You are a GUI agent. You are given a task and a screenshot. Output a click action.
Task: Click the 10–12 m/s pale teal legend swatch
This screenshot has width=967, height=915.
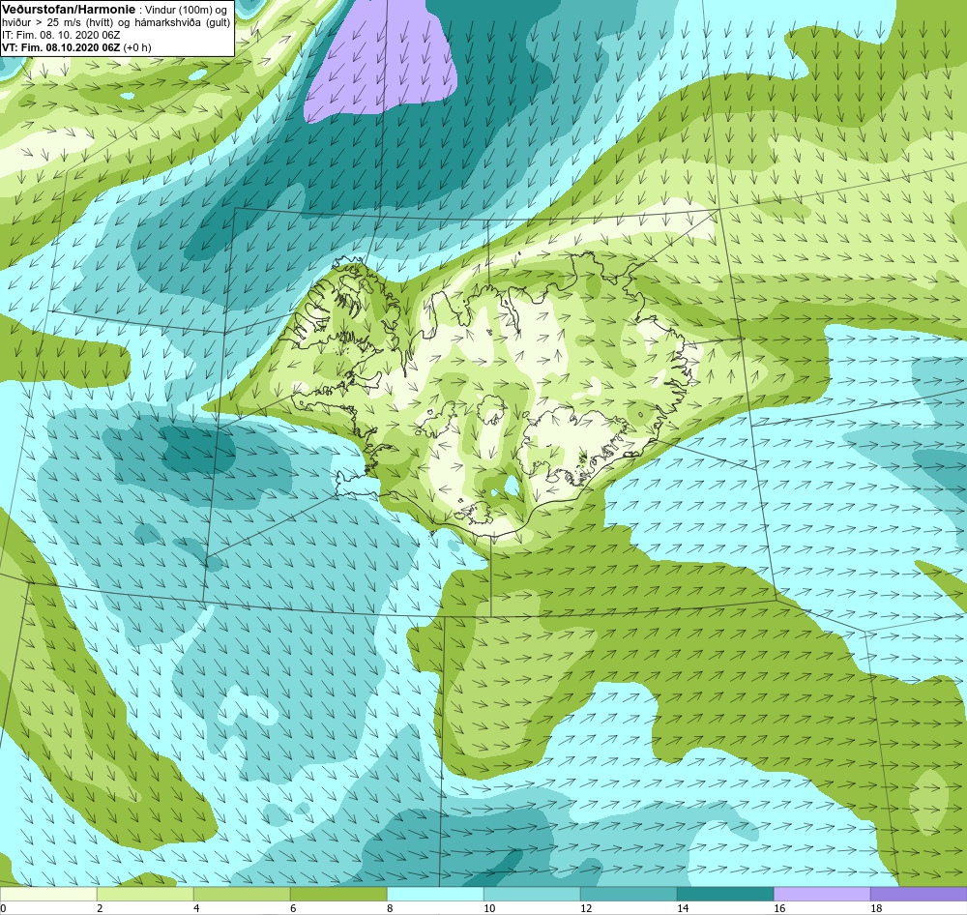[532, 894]
